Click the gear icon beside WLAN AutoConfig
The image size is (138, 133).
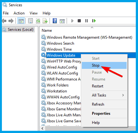pyautogui.click(x=44, y=73)
